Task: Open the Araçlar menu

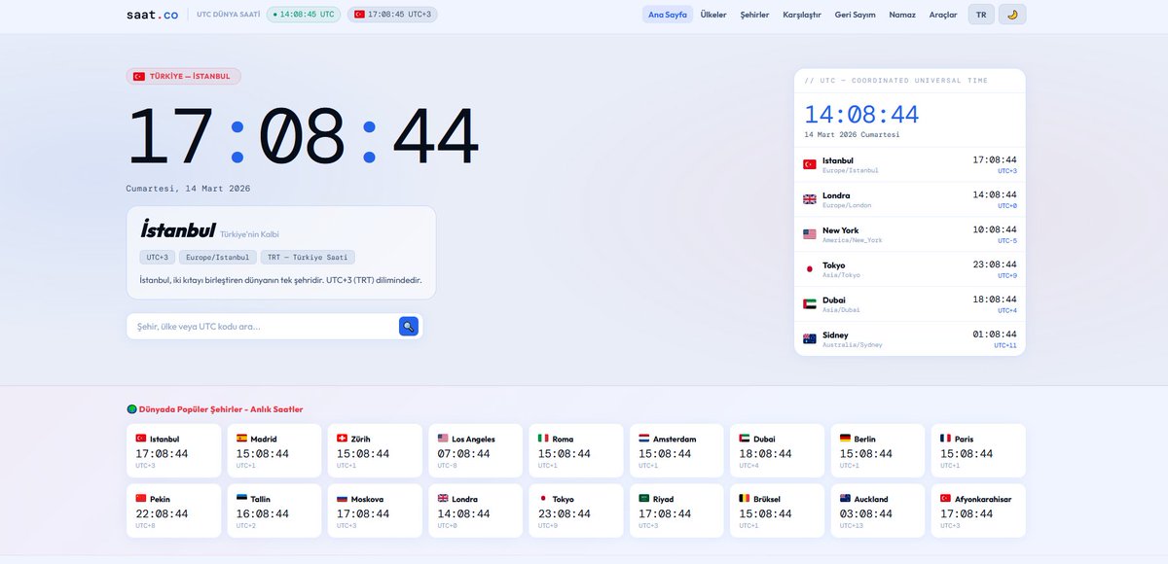Action: pyautogui.click(x=943, y=15)
